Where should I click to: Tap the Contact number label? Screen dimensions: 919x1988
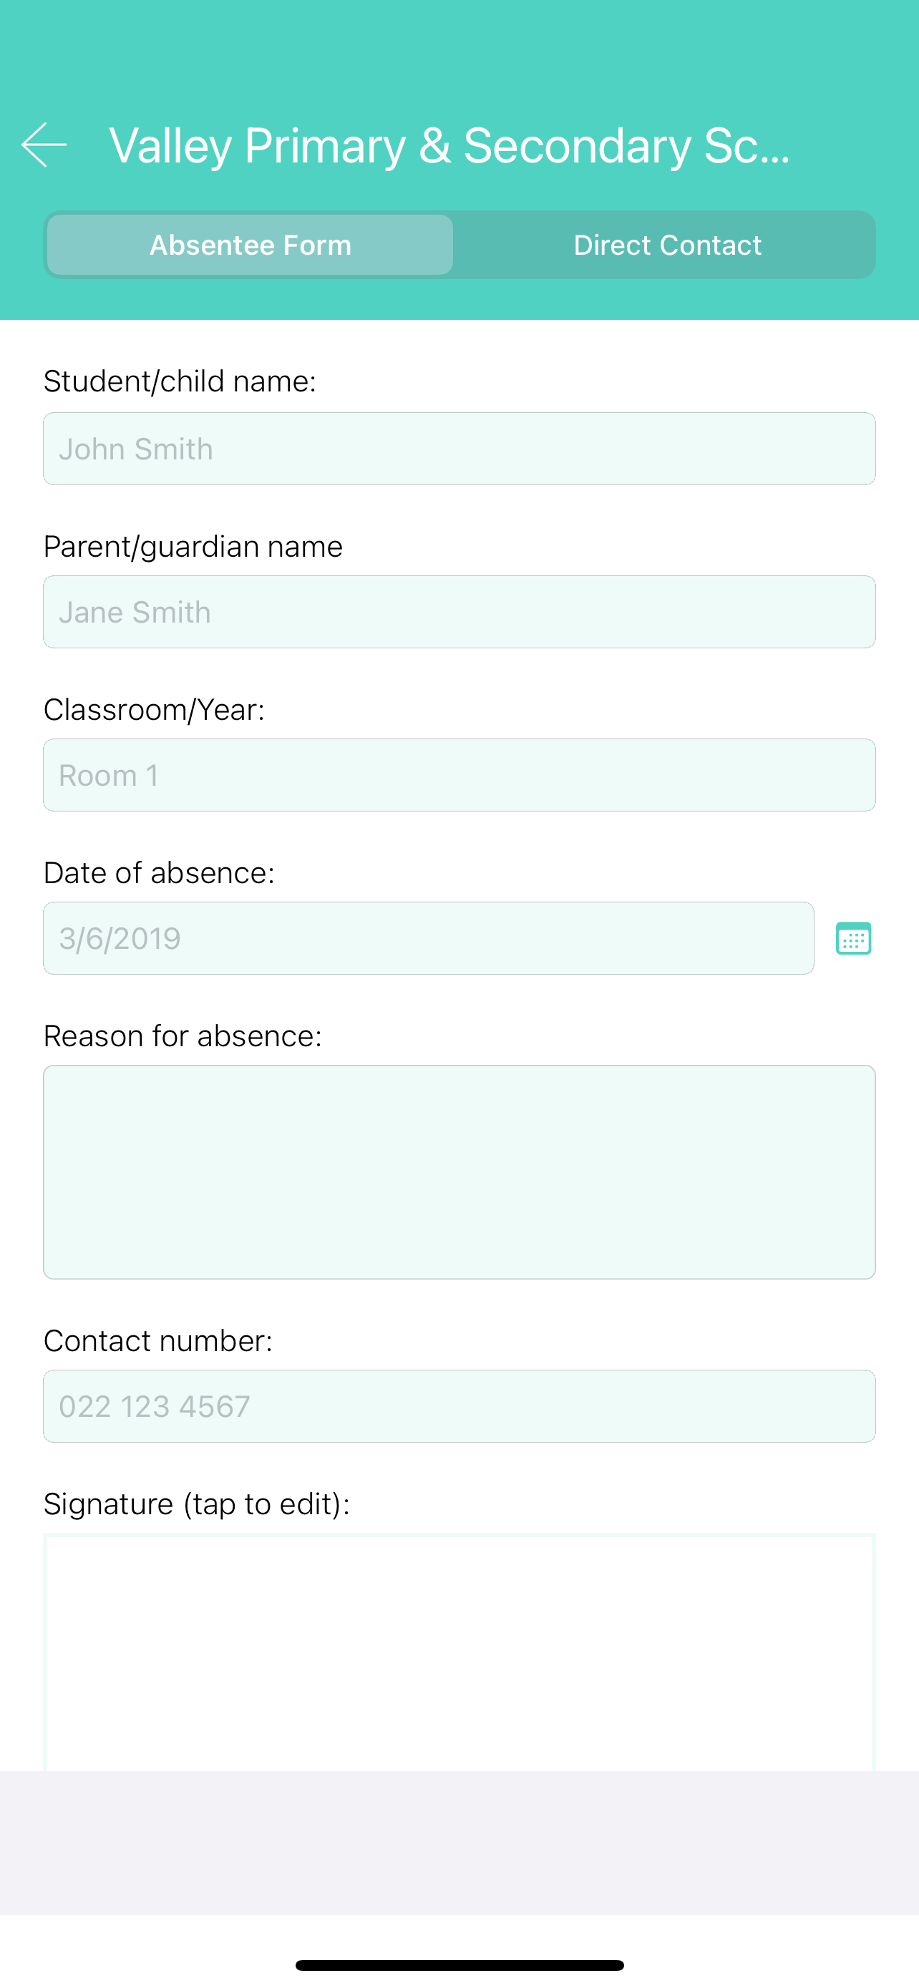158,1341
